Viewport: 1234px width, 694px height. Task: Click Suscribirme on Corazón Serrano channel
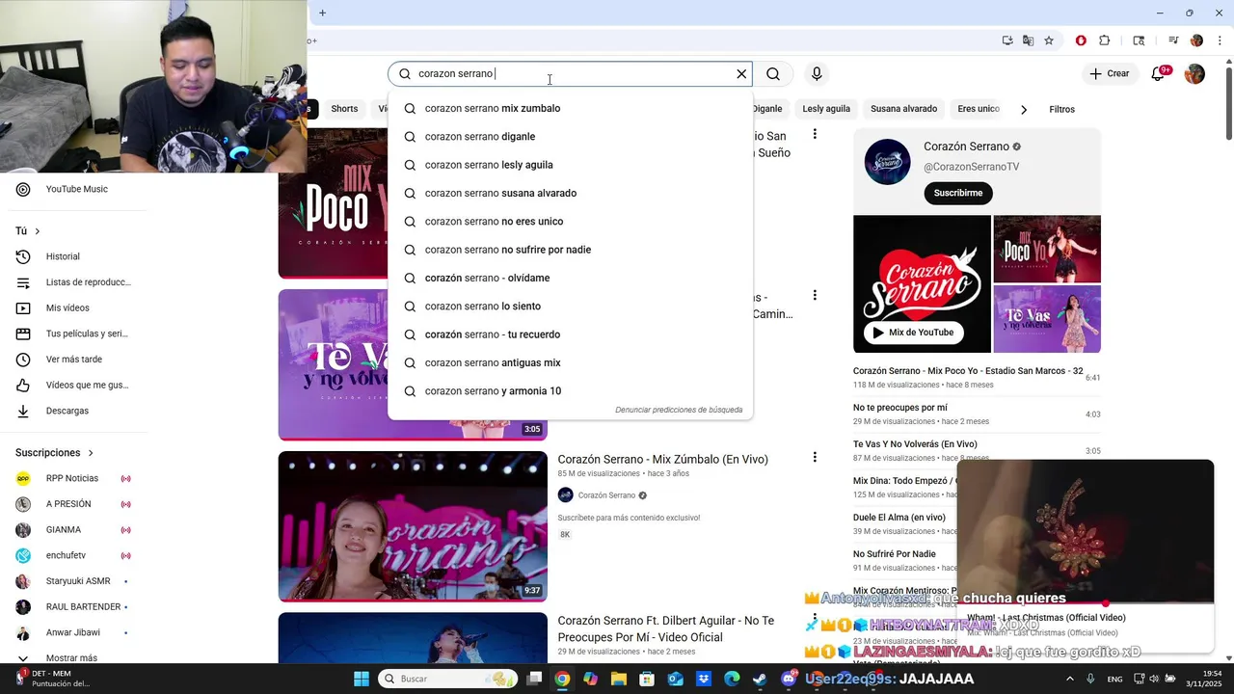click(958, 193)
